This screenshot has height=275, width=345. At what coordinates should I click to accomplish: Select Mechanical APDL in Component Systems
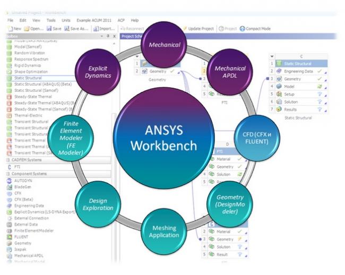click(29, 256)
